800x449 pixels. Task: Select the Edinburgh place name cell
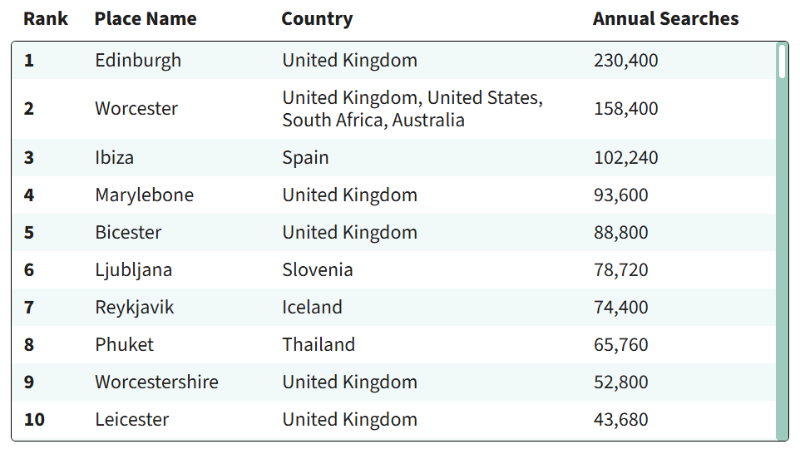click(x=138, y=61)
